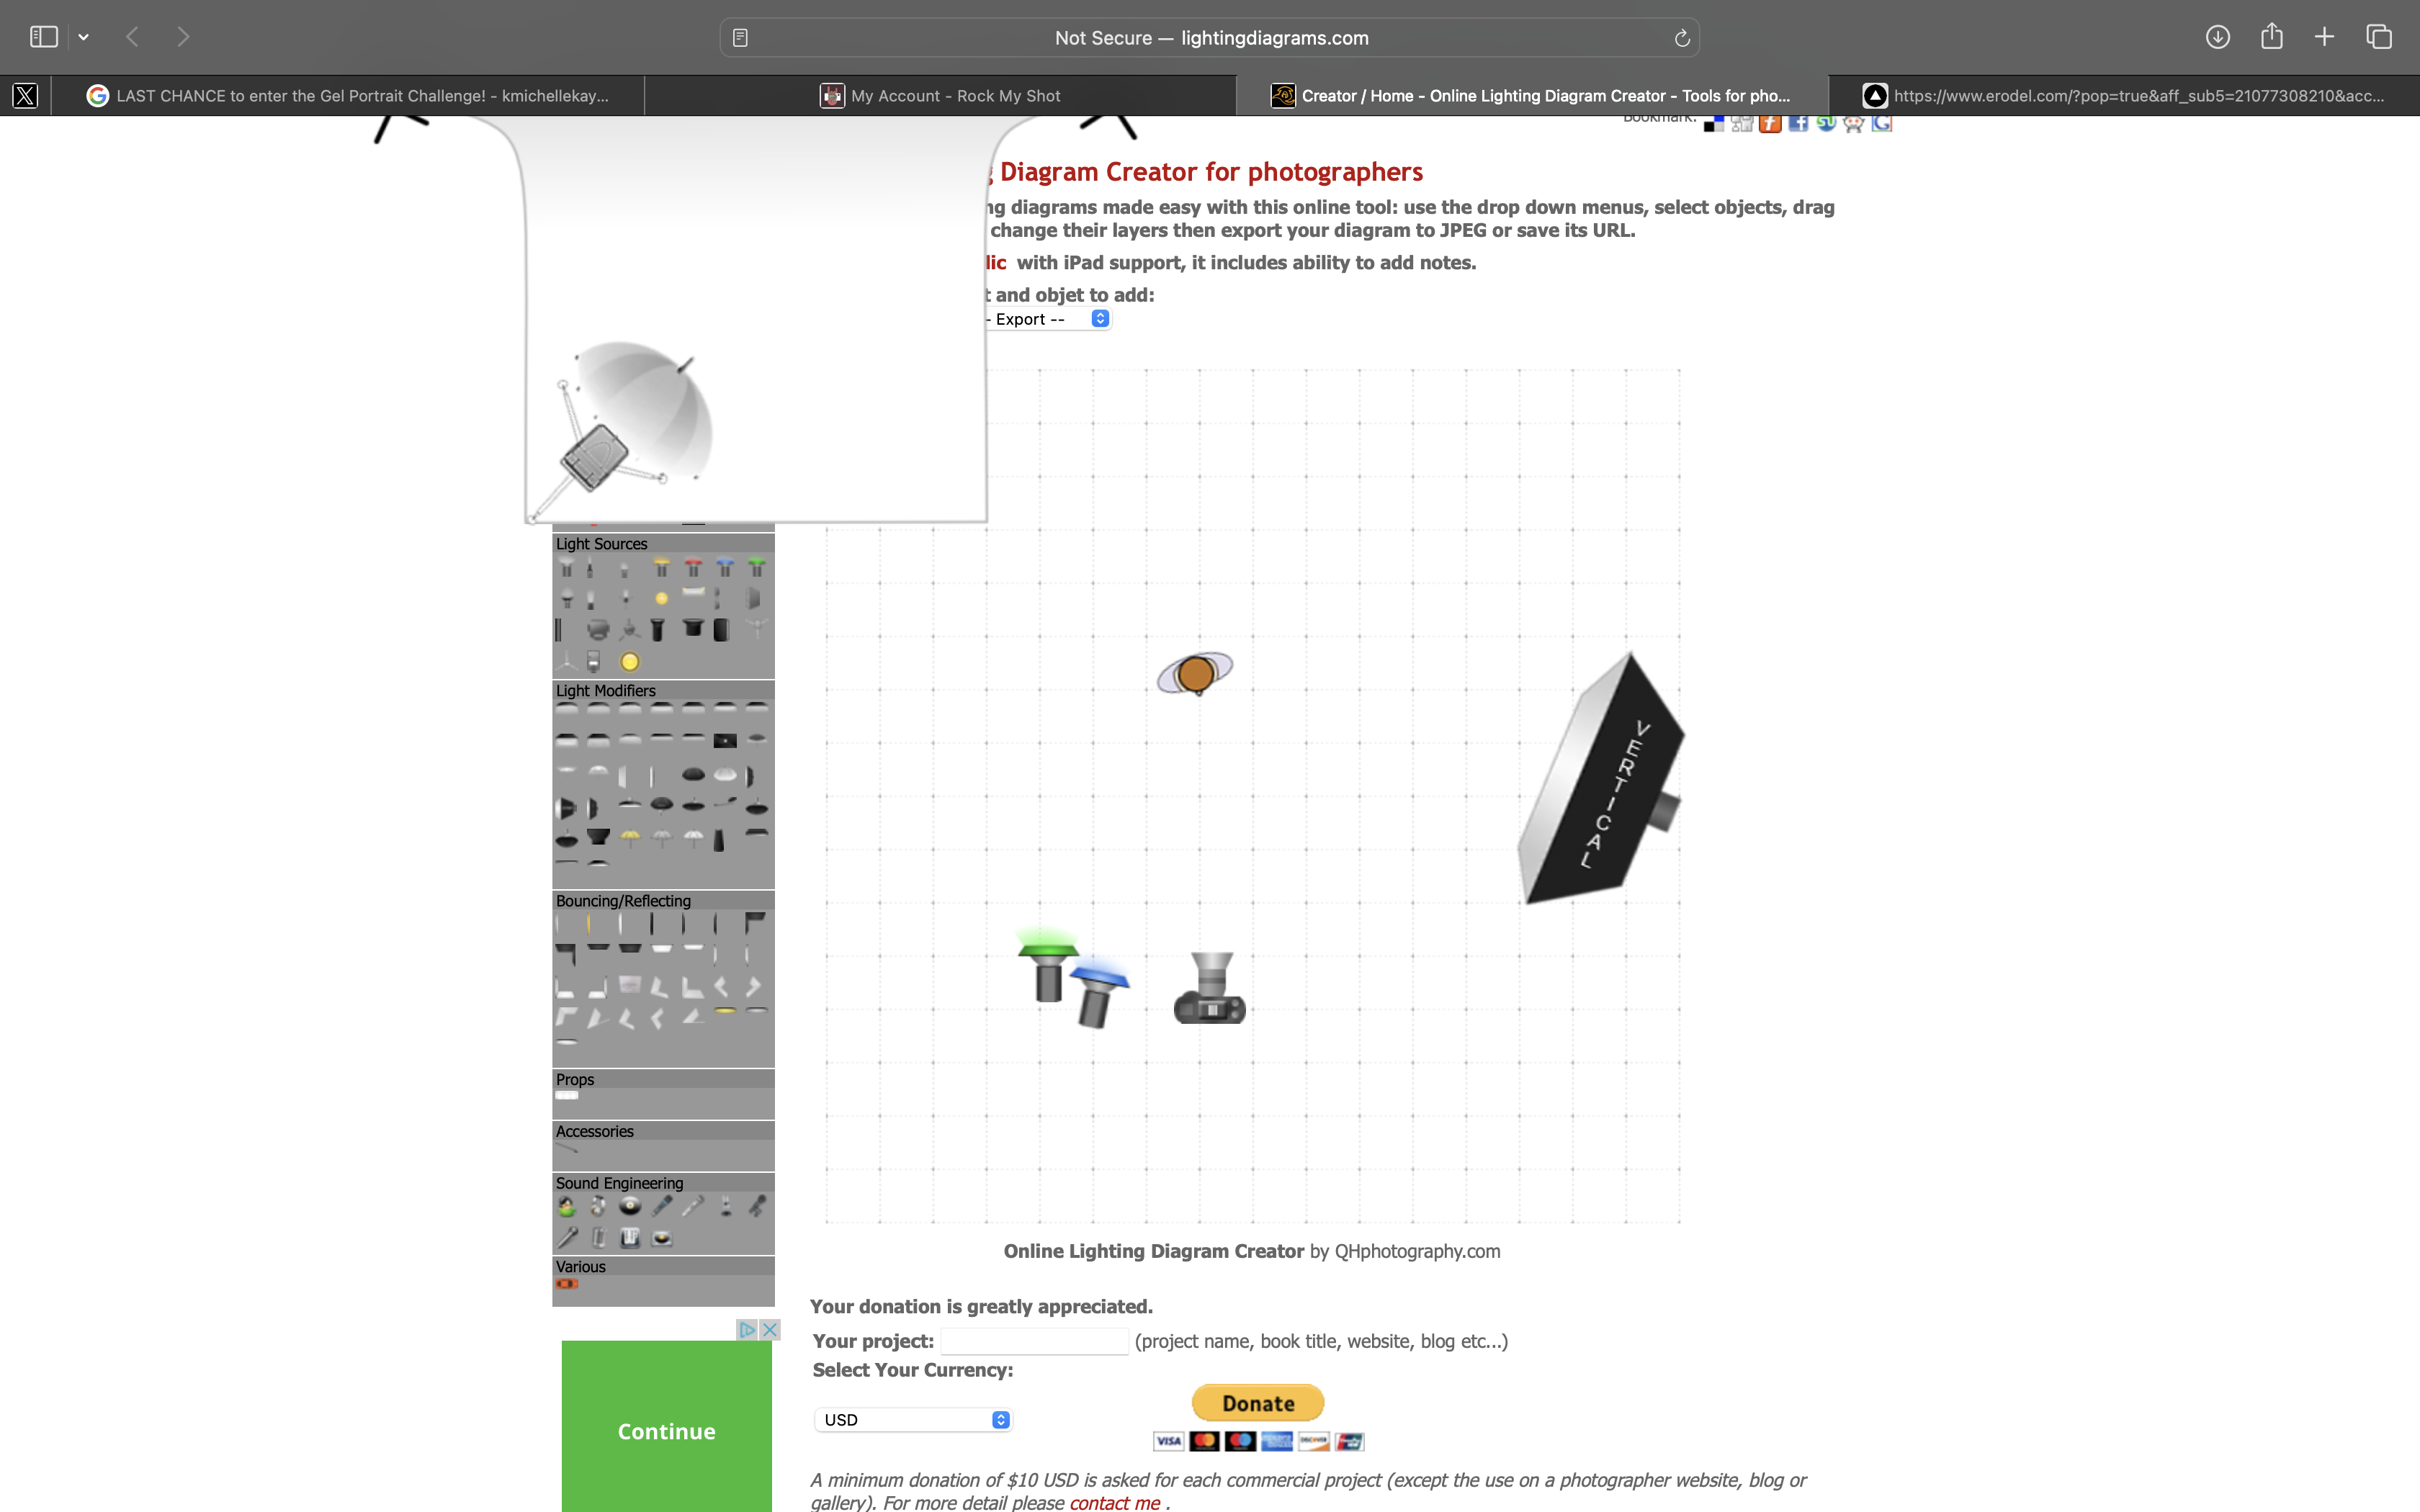2420x1512 pixels.
Task: Open the USD currency selector
Action: 913,1420
